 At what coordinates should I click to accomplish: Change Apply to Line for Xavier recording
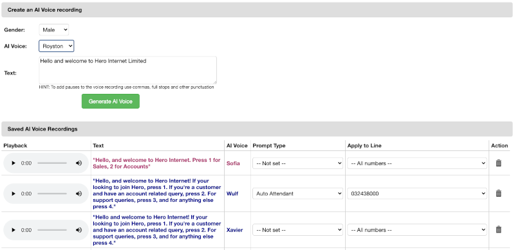tap(417, 230)
